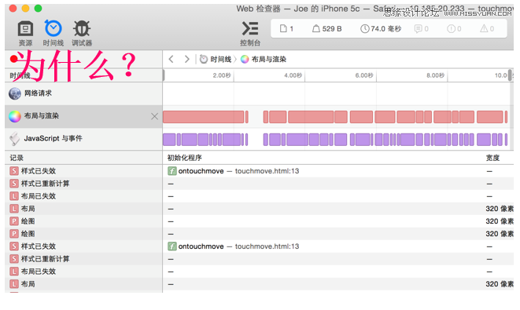Select the first 布局已失效 record row

pyautogui.click(x=259, y=196)
